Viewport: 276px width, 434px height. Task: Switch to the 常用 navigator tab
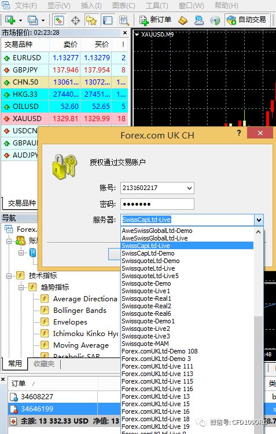click(15, 363)
